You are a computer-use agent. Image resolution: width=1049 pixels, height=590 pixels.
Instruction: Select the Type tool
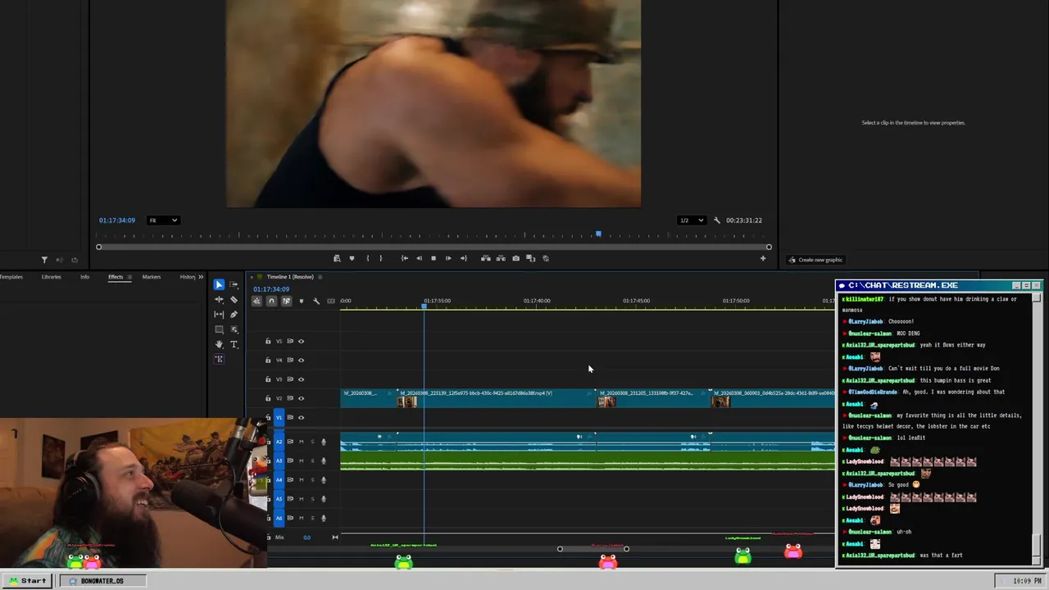click(234, 344)
